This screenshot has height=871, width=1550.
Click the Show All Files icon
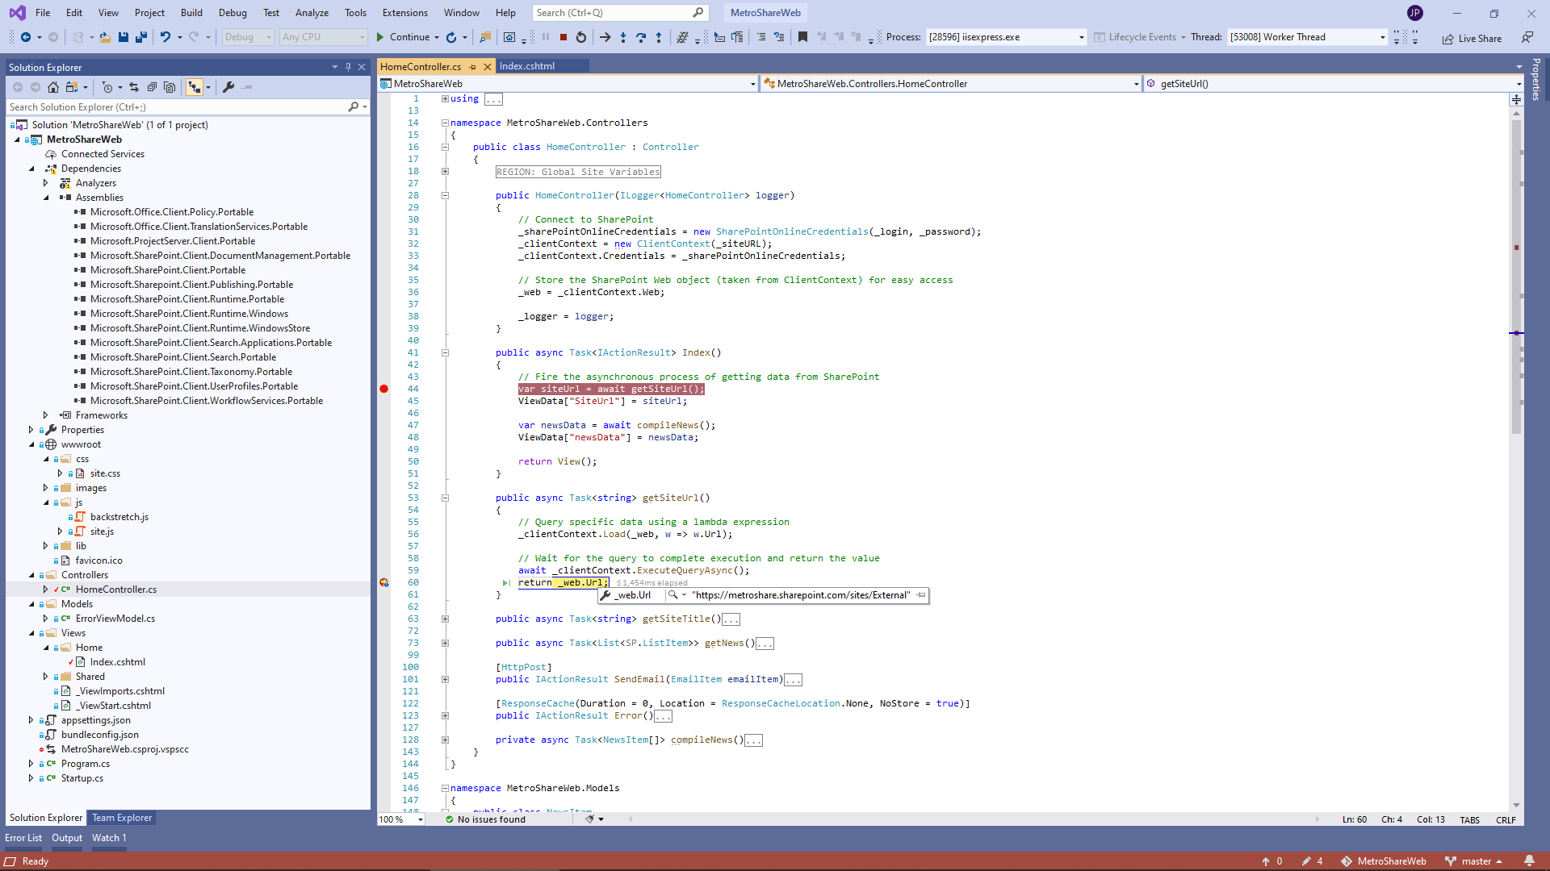coord(170,87)
